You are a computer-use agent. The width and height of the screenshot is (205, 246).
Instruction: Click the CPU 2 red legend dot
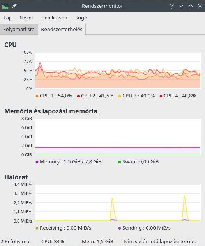tap(78, 96)
